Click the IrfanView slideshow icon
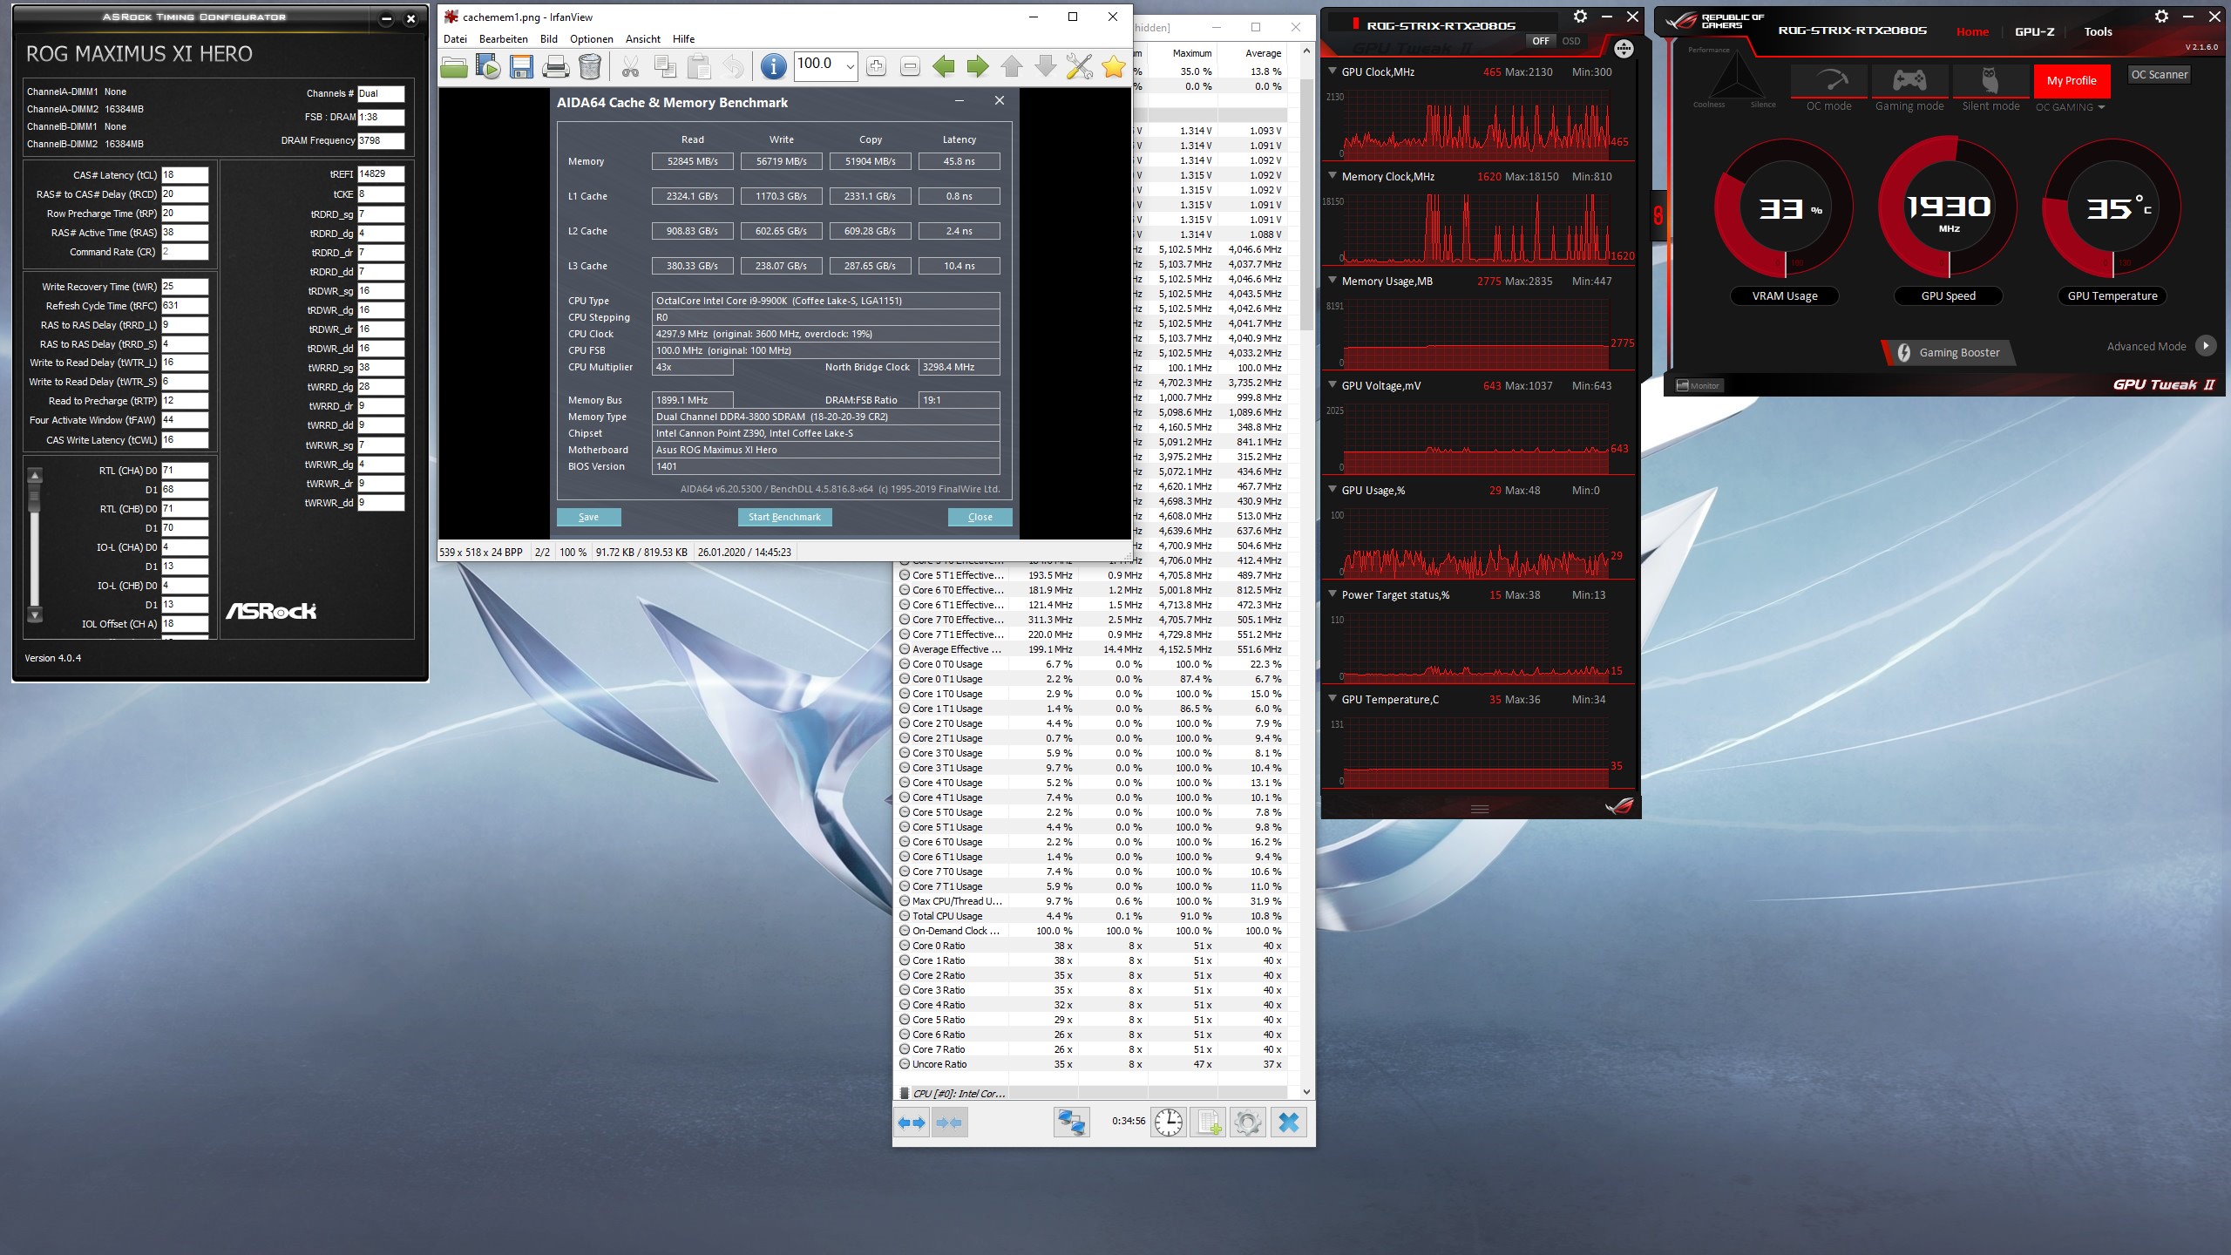This screenshot has width=2231, height=1255. tap(488, 67)
